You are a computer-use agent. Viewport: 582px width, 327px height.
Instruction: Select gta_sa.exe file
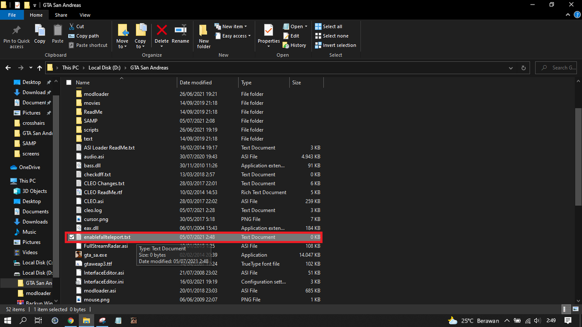(x=95, y=255)
